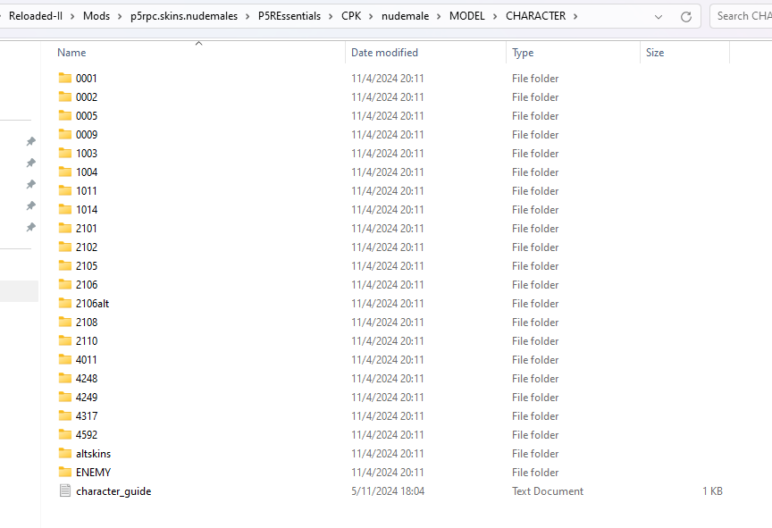Jump to p5rpc.skins.nudemales breadcrumb
Viewport: 772px width, 528px height.
click(184, 16)
